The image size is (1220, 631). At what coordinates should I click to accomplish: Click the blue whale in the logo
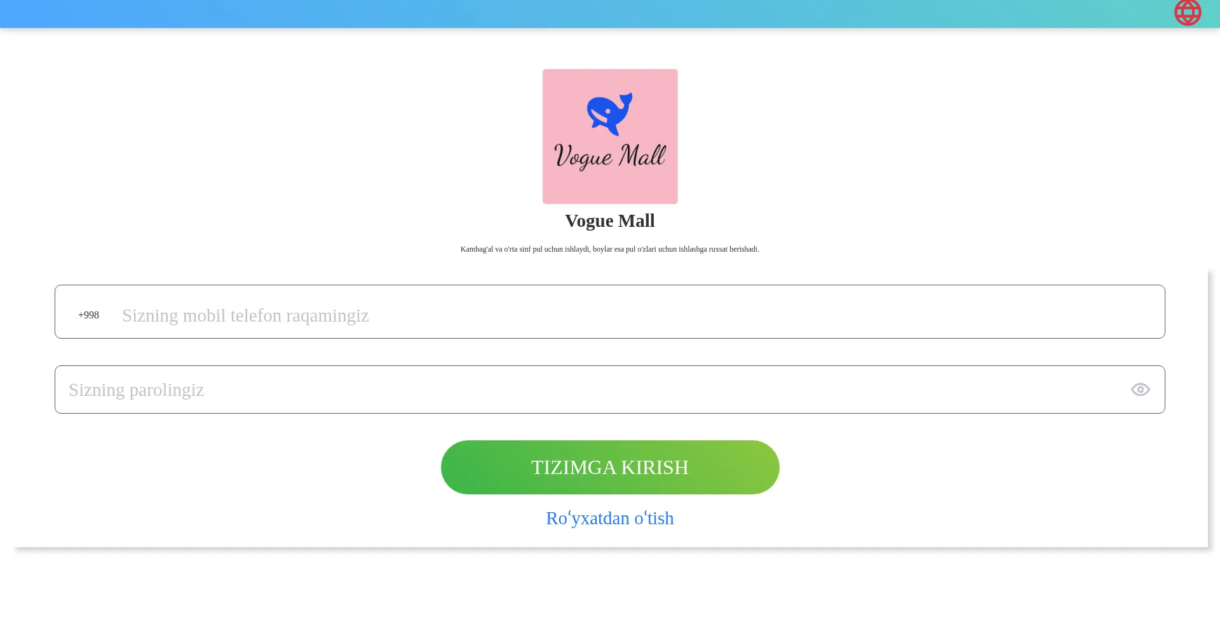click(x=609, y=114)
